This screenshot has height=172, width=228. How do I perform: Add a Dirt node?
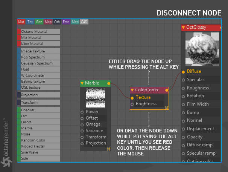pos(39,116)
